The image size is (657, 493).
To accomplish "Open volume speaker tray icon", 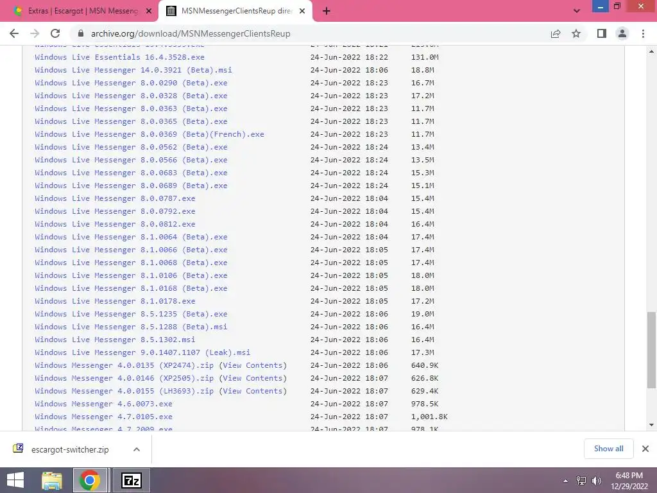I will (x=597, y=480).
